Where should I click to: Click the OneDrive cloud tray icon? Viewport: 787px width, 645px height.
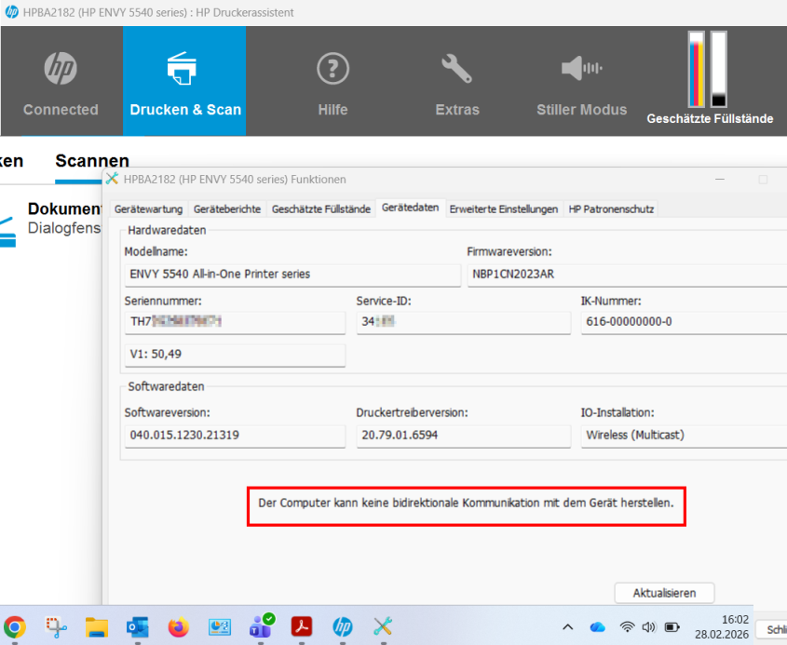(597, 627)
